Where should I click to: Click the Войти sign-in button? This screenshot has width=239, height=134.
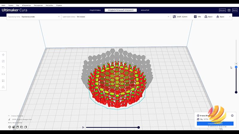click(x=235, y=10)
